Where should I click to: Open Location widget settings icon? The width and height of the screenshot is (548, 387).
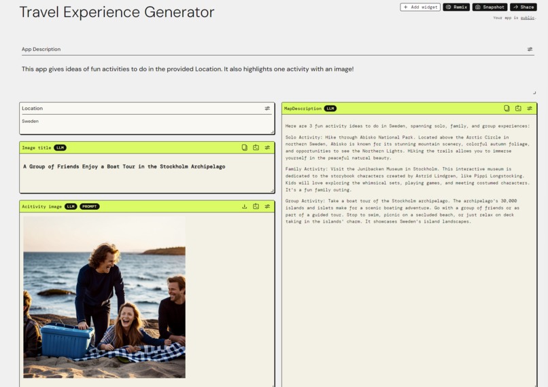pos(267,109)
